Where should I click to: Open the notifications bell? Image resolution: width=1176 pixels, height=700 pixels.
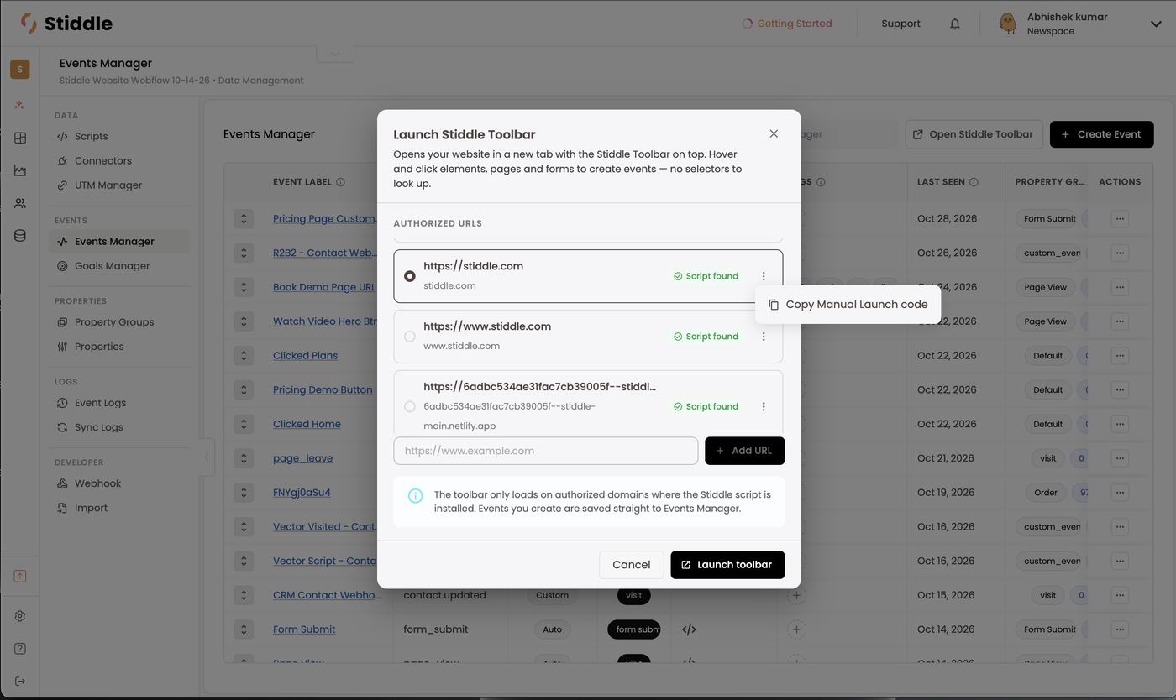pyautogui.click(x=955, y=24)
